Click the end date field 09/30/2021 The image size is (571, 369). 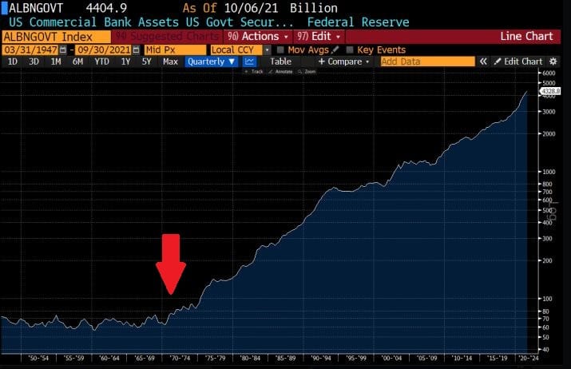(104, 50)
